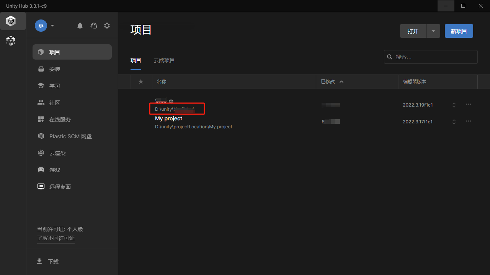Click the 项目 sidebar cube icon

pos(41,52)
